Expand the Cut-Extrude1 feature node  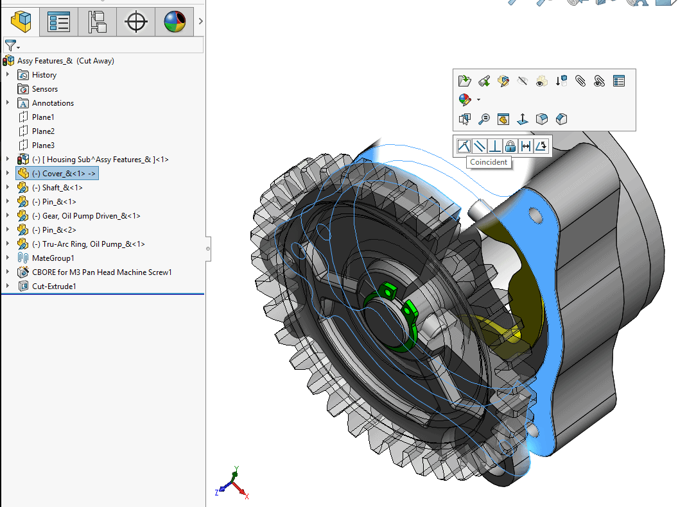(x=8, y=286)
